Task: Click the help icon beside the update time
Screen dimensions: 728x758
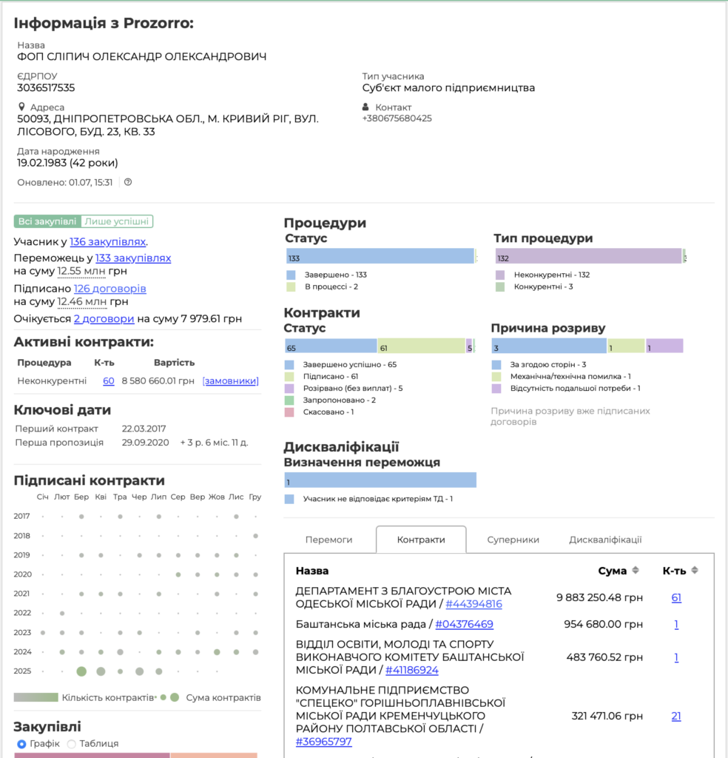Action: (128, 182)
